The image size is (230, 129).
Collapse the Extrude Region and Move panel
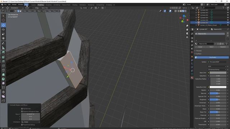(9, 105)
